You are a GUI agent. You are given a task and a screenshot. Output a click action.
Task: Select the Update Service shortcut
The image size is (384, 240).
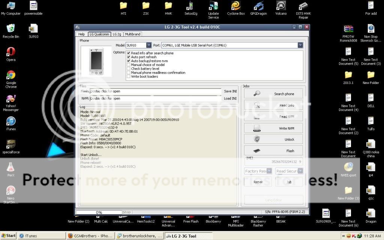coord(213,10)
